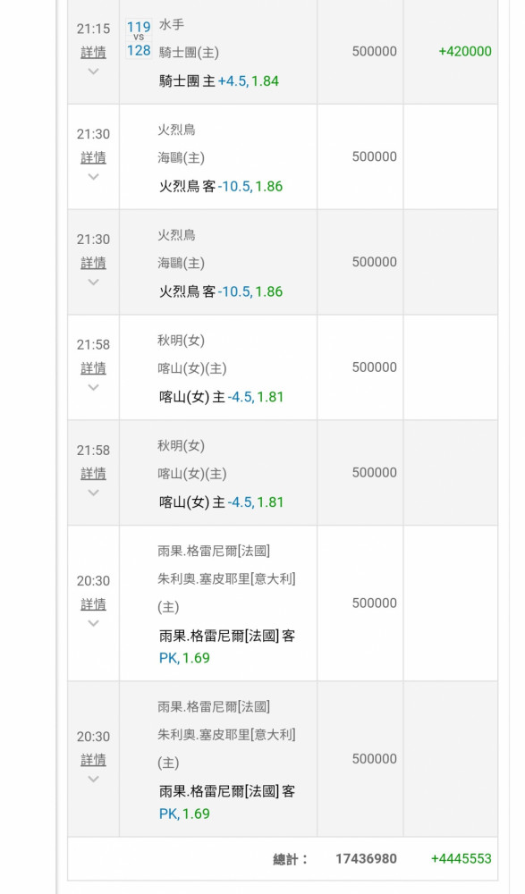Expand chevron in the white 20:30 row
This screenshot has width=525, height=894.
coord(93,623)
